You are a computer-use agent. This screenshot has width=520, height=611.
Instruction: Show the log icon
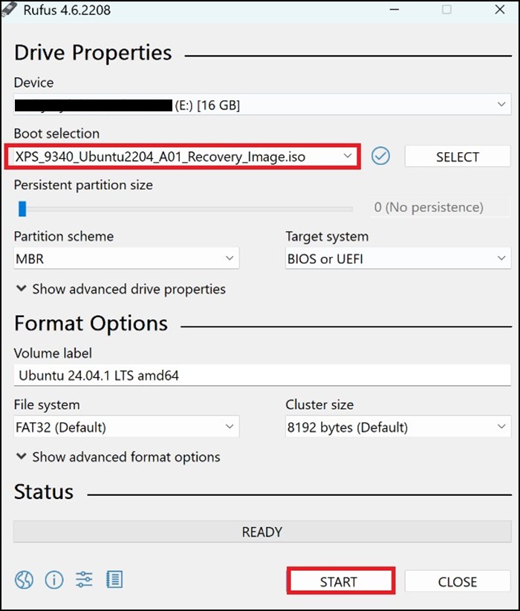click(x=114, y=580)
